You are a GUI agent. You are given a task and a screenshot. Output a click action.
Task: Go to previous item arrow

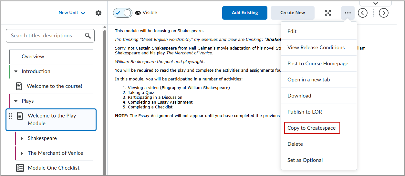point(363,13)
